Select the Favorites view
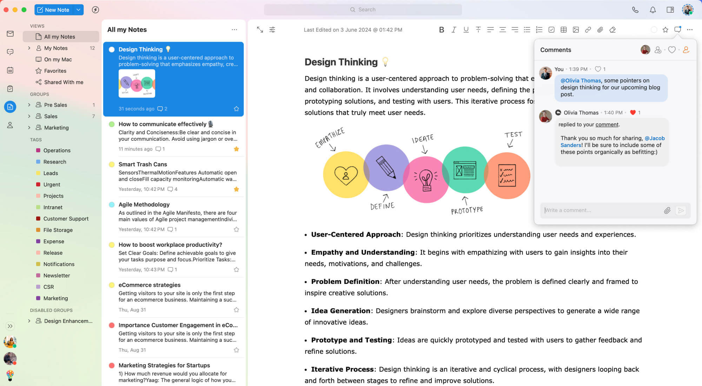Screen dimensions: 702x386 [x=55, y=71]
